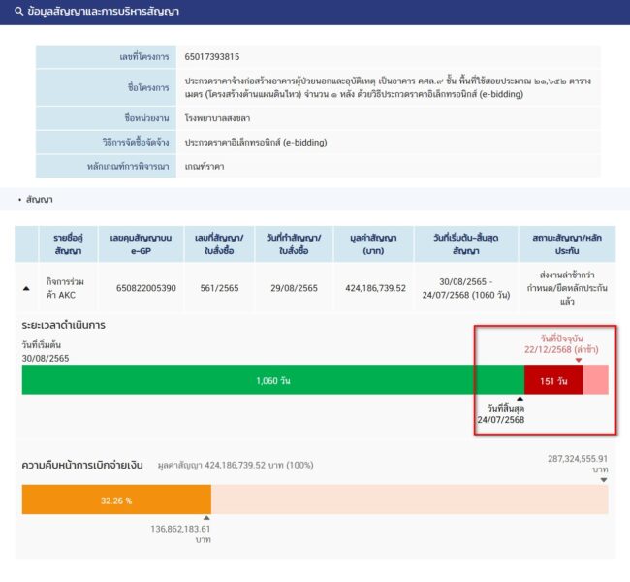
Task: Click the magnifier icon in the header
Action: click(x=19, y=12)
